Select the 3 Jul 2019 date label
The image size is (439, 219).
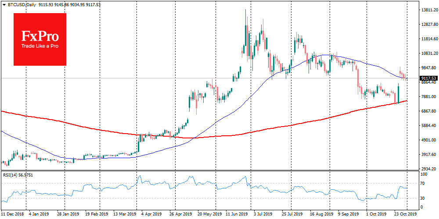(x=262, y=215)
